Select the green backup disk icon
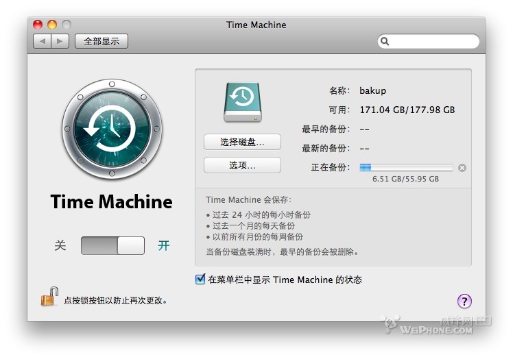This screenshot has width=513, height=359. pos(242,103)
